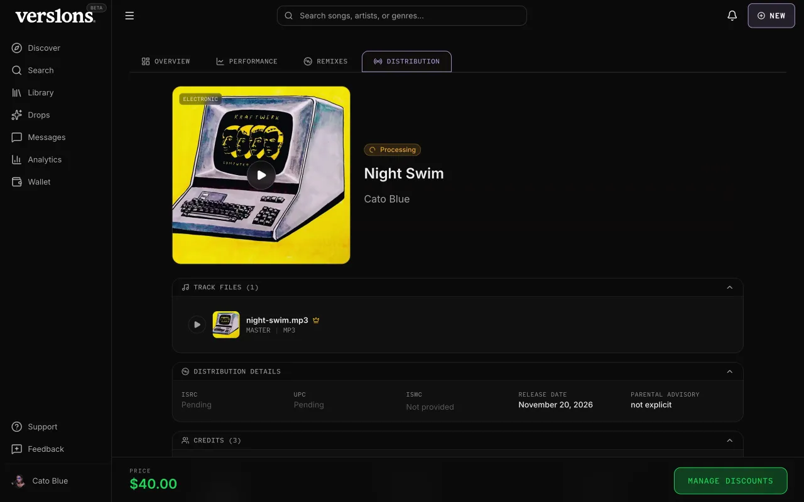The width and height of the screenshot is (804, 502).
Task: Click the Night Swim title
Action: pyautogui.click(x=404, y=174)
